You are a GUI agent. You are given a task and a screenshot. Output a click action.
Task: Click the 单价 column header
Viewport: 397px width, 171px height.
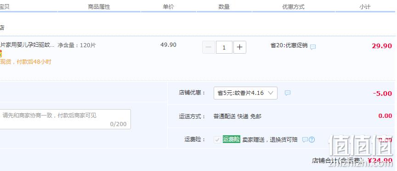click(x=168, y=7)
